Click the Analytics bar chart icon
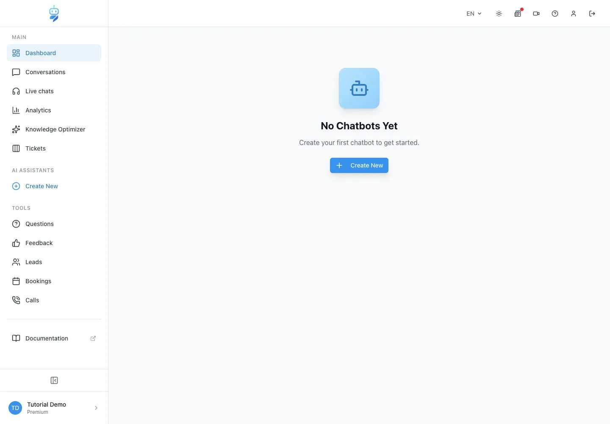The image size is (610, 424). click(16, 110)
